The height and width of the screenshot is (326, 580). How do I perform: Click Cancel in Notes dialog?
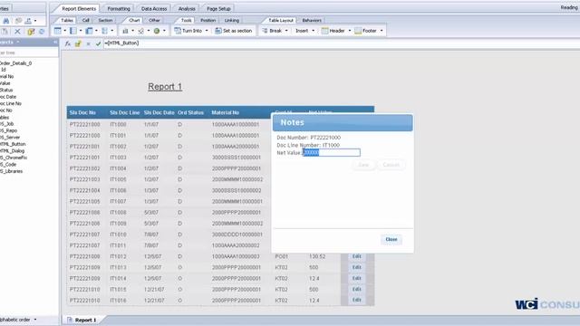coord(391,165)
